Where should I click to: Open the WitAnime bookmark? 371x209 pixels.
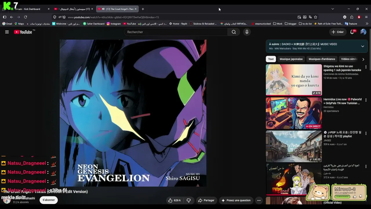[66, 24]
